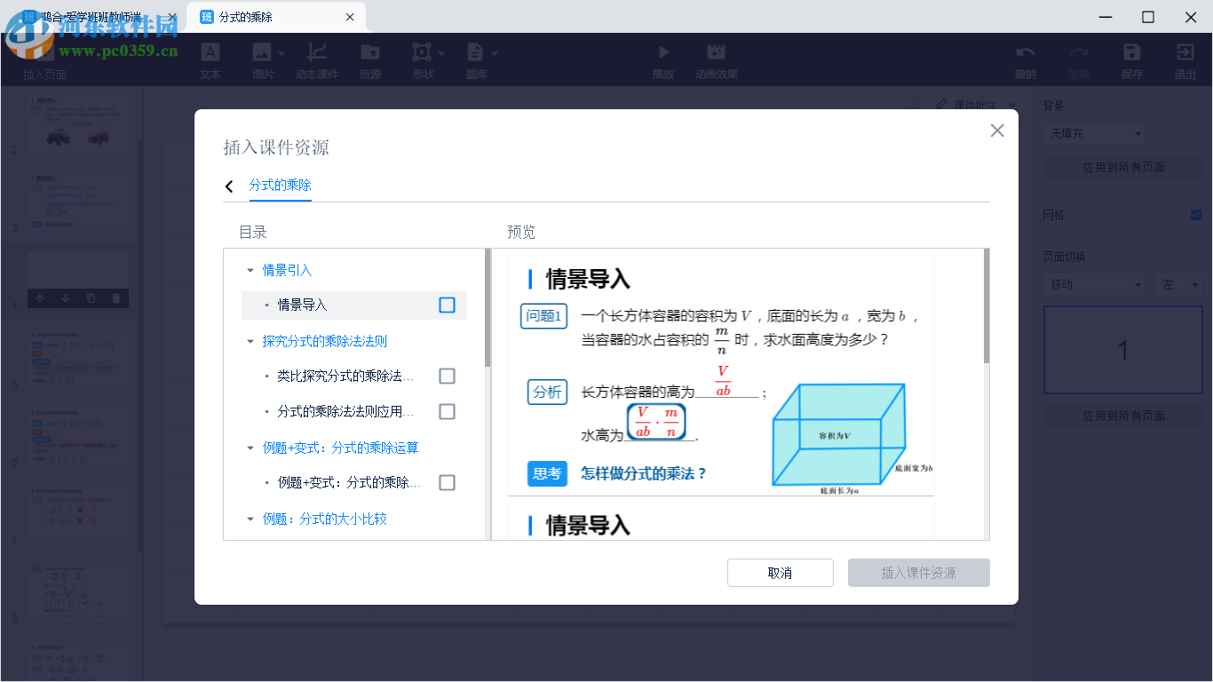Click the 保存 (Save) icon
The image size is (1213, 682).
1130,59
